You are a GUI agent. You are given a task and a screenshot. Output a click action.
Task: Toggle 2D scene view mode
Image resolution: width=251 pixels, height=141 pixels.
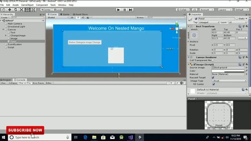tap(72, 17)
